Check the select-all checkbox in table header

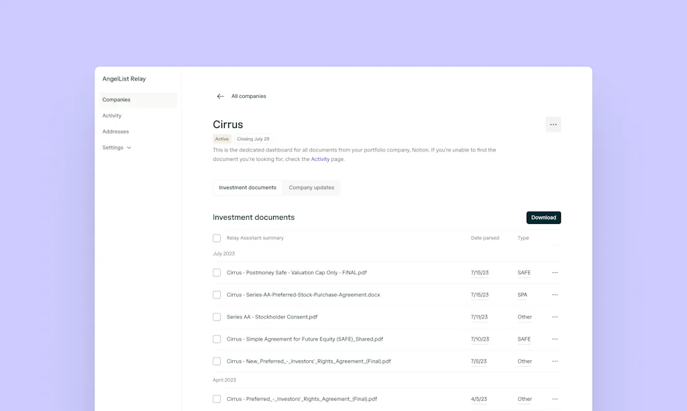pyautogui.click(x=217, y=237)
